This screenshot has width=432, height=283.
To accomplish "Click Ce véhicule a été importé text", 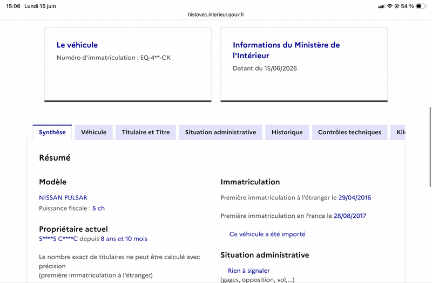I will point(267,234).
